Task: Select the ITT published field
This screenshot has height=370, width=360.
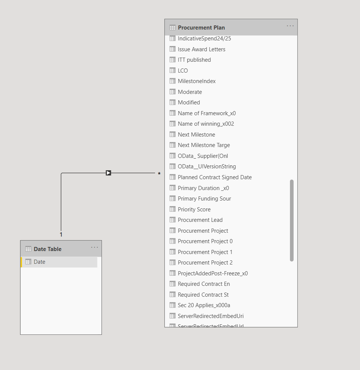Action: click(x=194, y=60)
